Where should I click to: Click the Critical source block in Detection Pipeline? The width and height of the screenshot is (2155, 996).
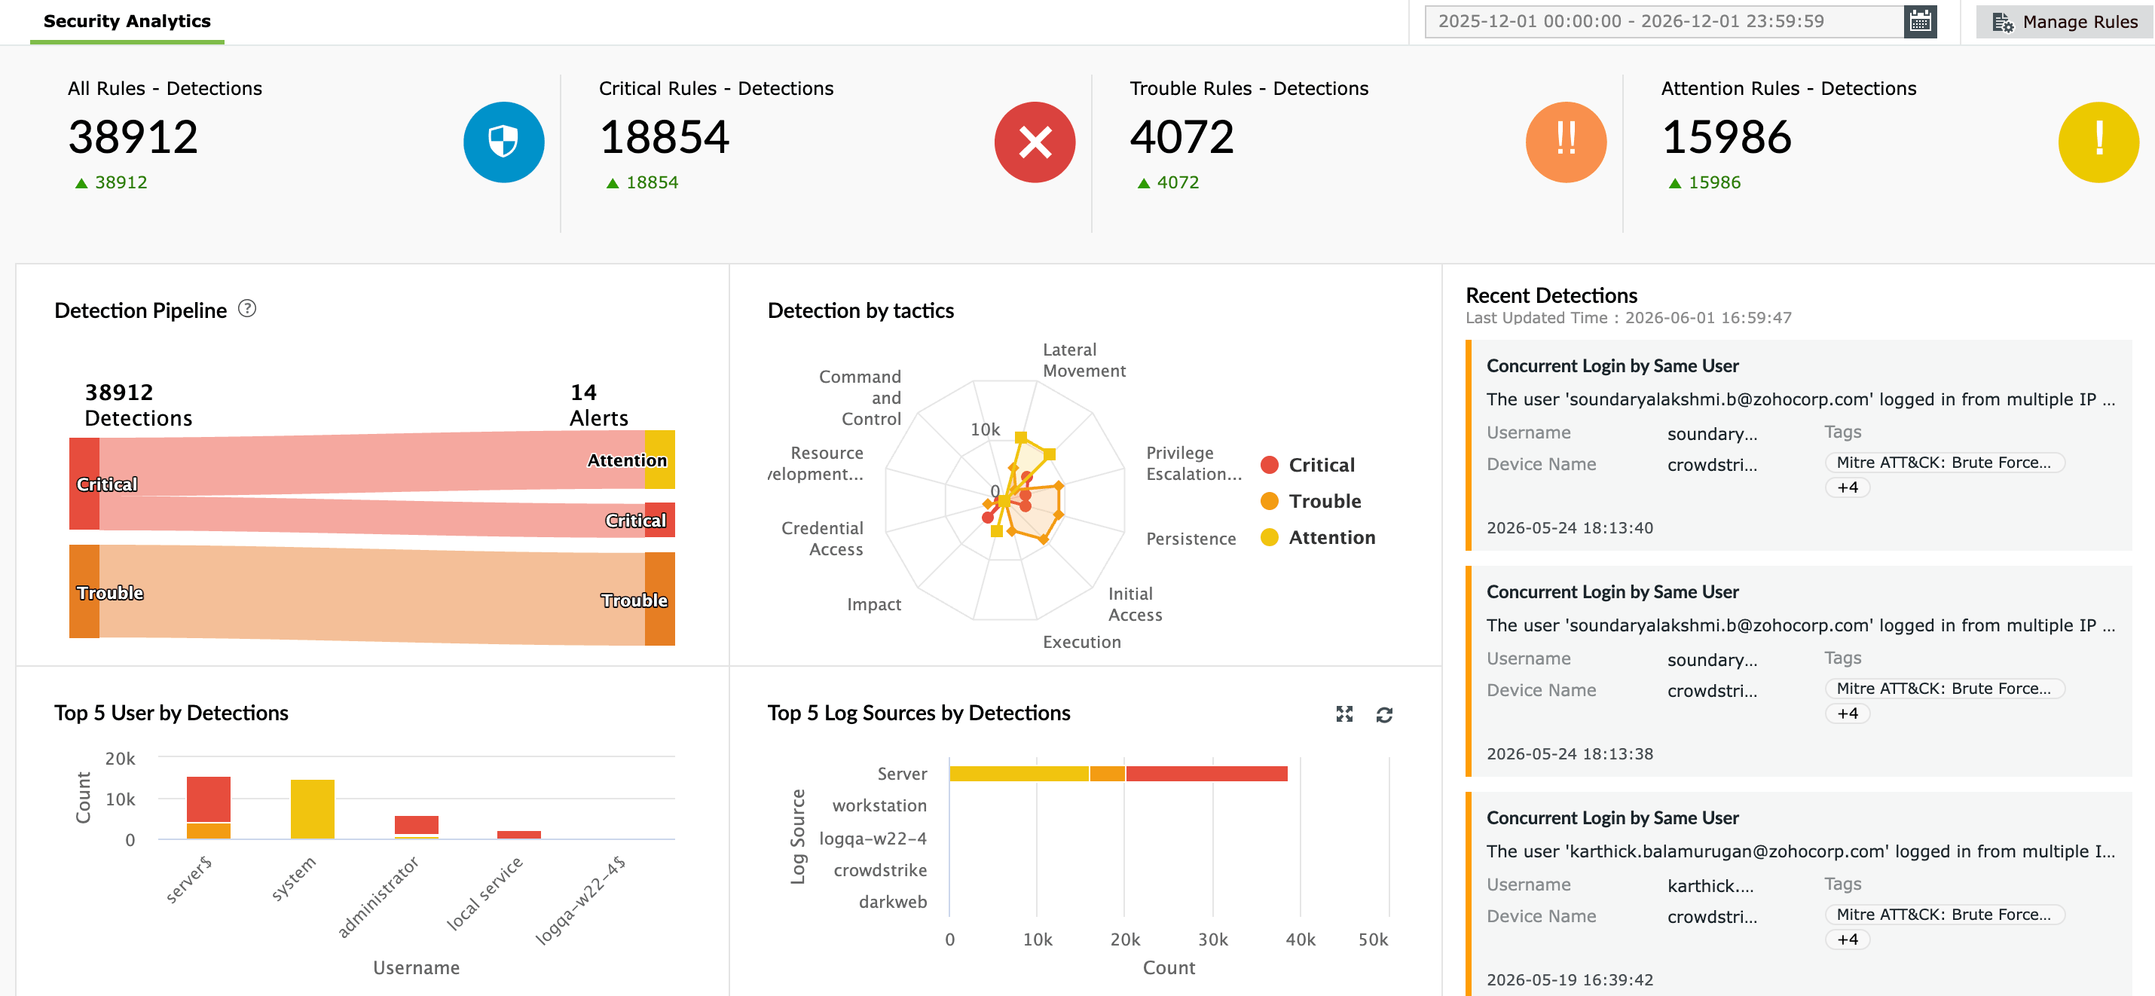click(84, 484)
